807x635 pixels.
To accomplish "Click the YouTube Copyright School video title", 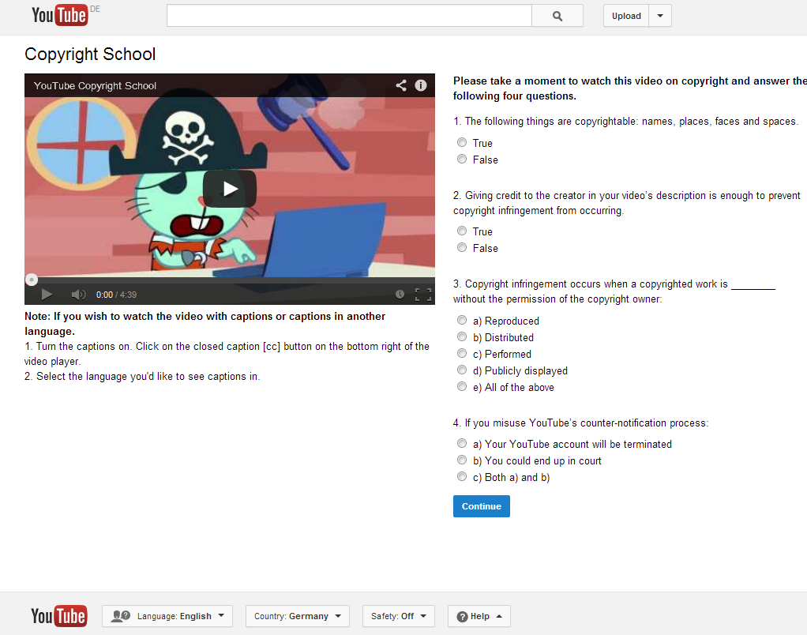I will (96, 86).
